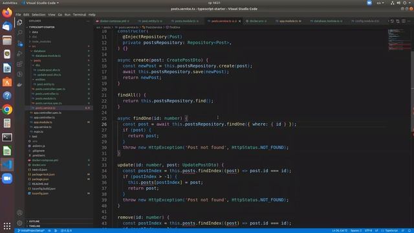Screen dimensions: 414x233
Task: Click the Open Changes icon in editor toolbar
Action: click(398, 21)
